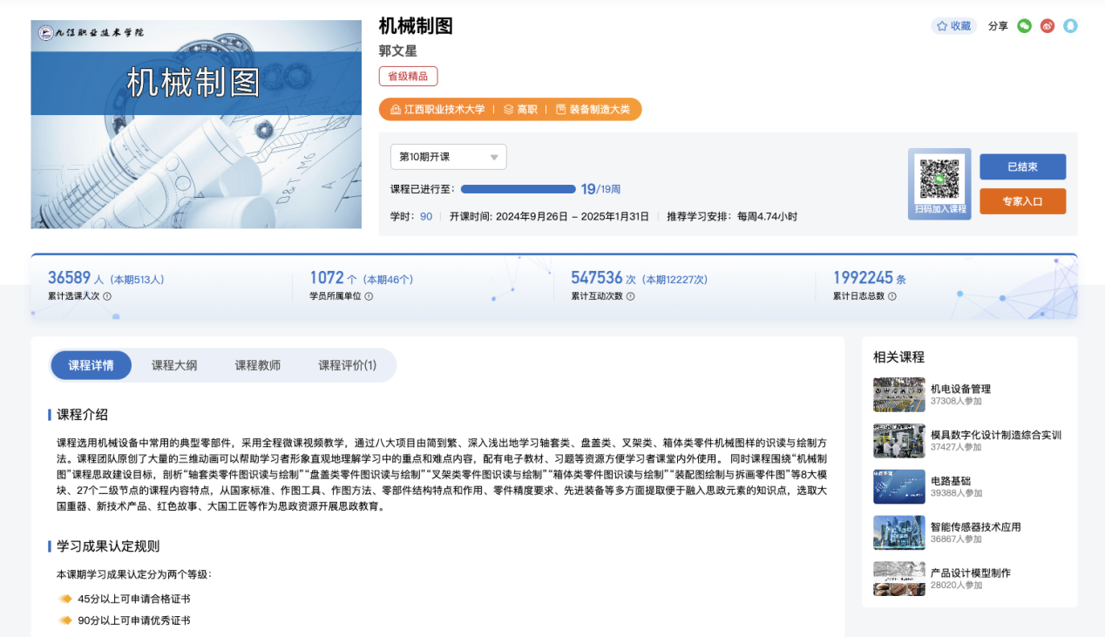Switch to the 课程大纲 tab

pos(174,365)
